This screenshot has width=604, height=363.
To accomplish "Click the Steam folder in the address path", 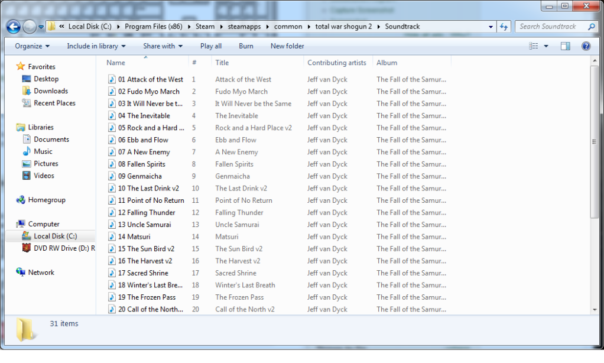I will [205, 27].
